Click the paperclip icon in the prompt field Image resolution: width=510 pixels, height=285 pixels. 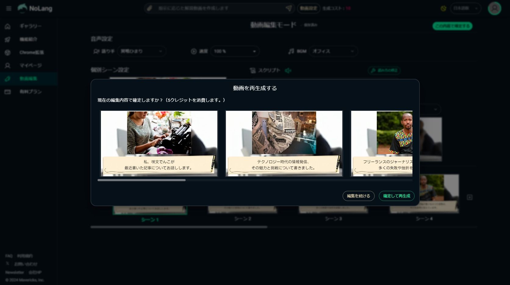pos(149,8)
